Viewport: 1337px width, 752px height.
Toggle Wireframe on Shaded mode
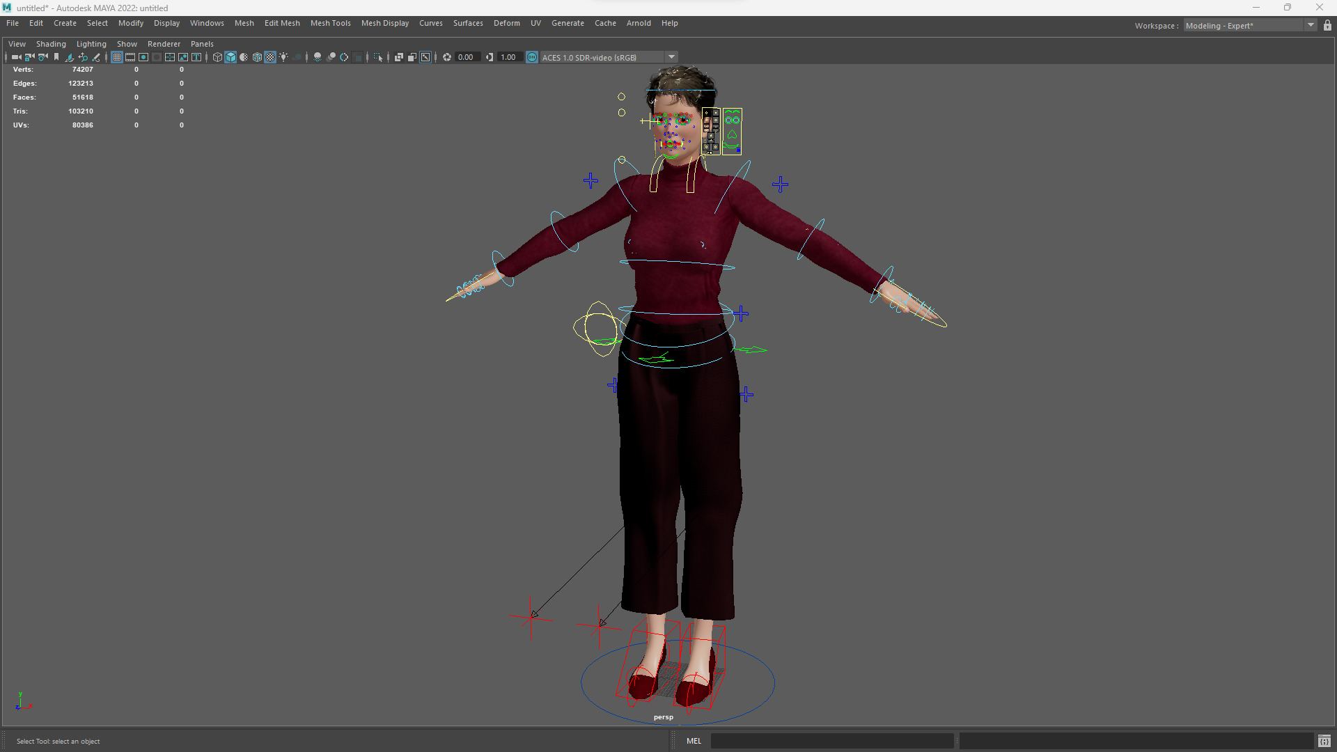click(257, 57)
